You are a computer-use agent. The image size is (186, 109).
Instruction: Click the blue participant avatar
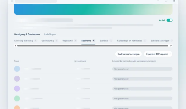[17, 69]
